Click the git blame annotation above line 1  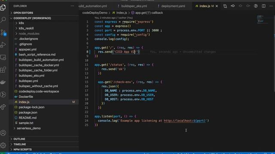(x=113, y=18)
